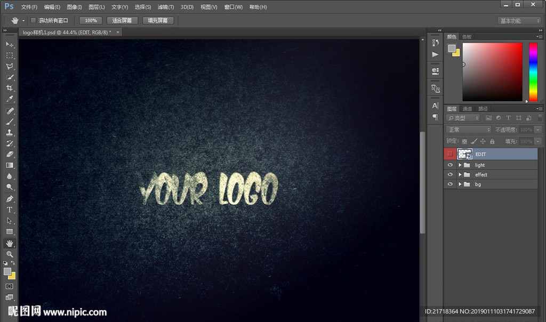The width and height of the screenshot is (546, 322).
Task: Click the Character panel icon
Action: click(x=435, y=106)
